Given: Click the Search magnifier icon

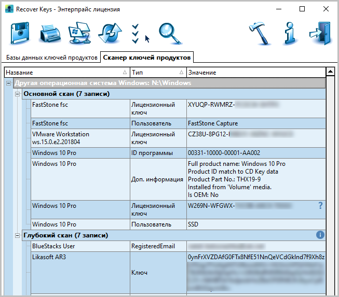Looking at the screenshot, I should pos(170,34).
